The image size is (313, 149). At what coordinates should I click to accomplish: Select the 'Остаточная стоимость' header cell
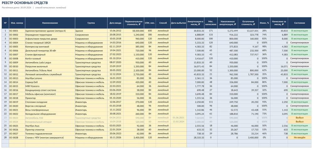click(248, 23)
